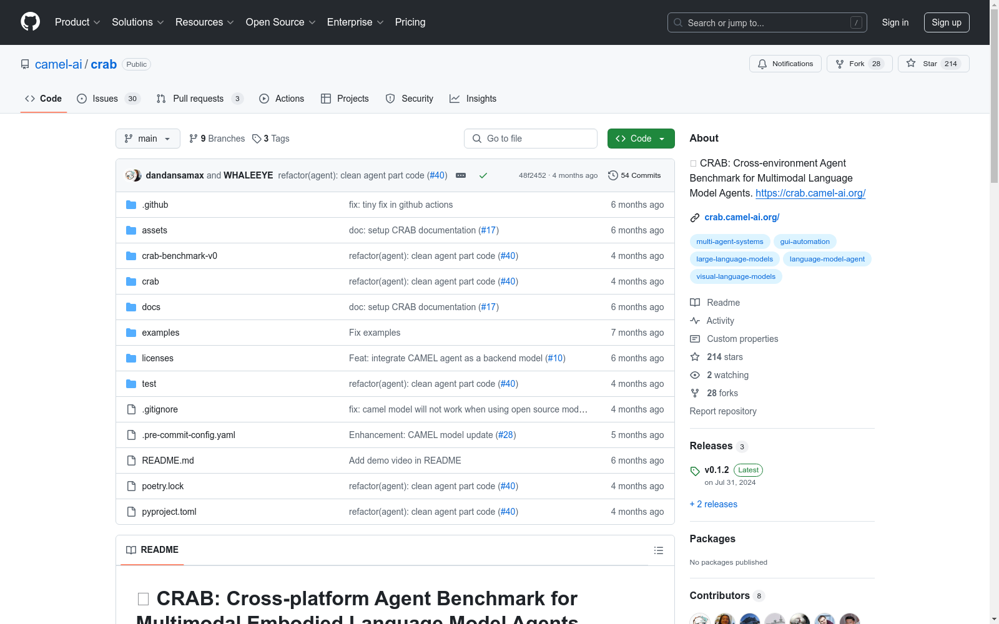999x624 pixels.
Task: View the 3 Tags link
Action: (x=271, y=139)
